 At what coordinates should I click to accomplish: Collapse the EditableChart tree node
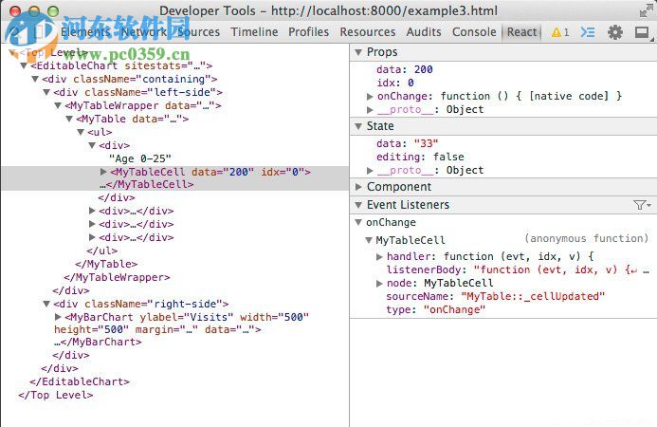point(24,65)
